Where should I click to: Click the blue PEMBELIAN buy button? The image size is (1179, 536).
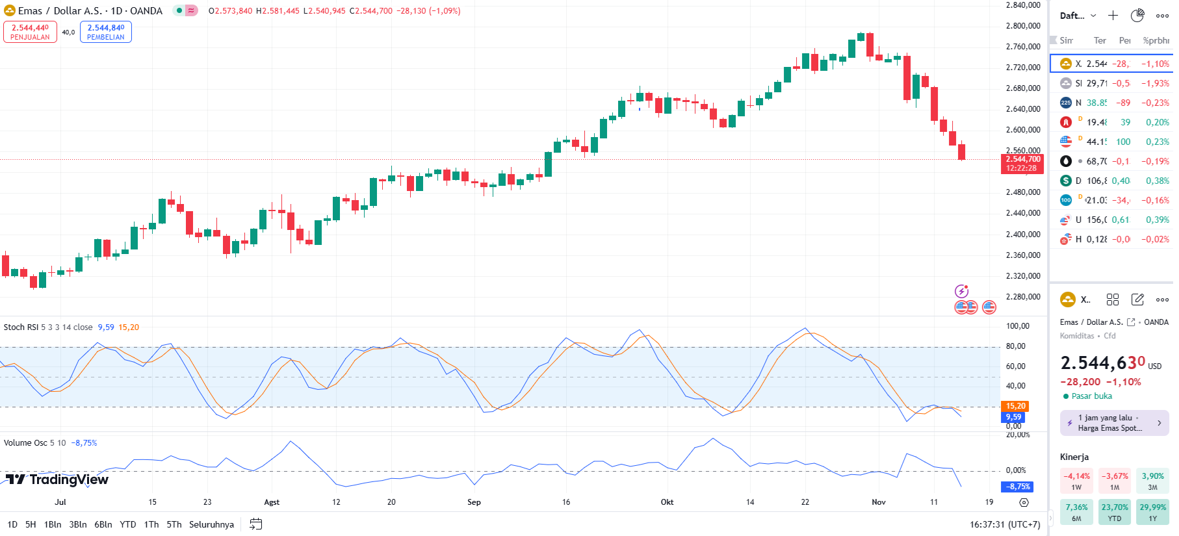[x=106, y=32]
